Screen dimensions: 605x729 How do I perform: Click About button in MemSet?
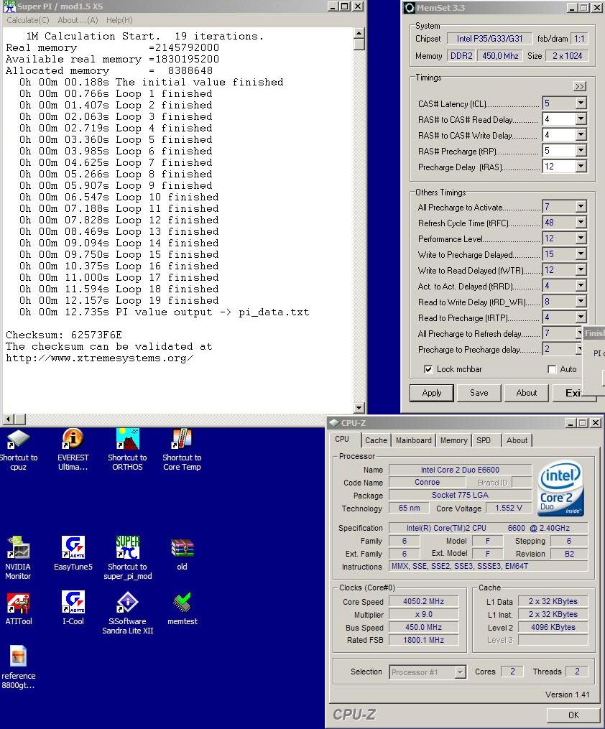click(527, 393)
